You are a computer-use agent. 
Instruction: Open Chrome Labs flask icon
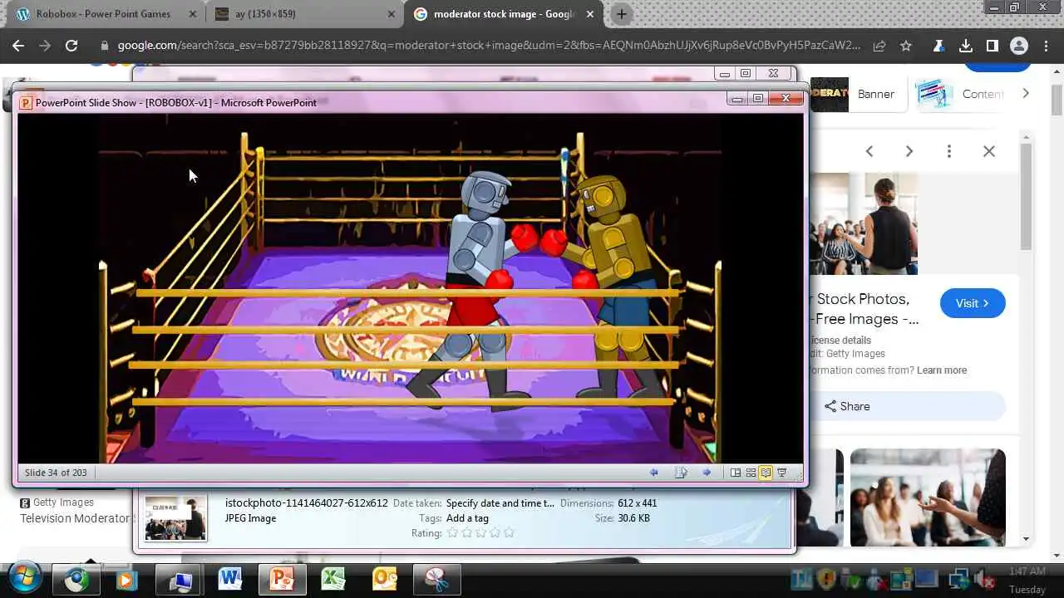coord(939,46)
